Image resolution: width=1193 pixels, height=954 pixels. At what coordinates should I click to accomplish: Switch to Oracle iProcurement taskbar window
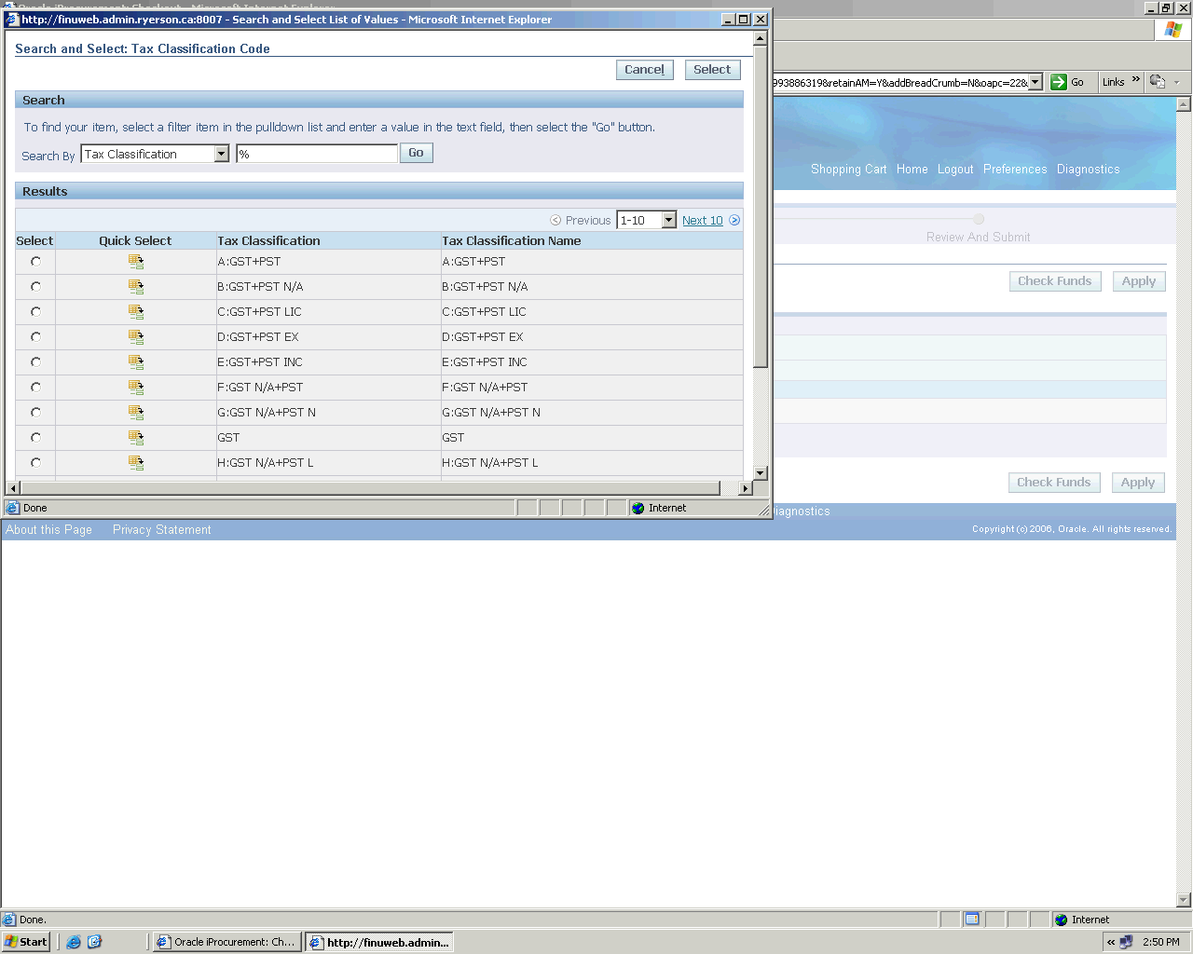coord(226,942)
